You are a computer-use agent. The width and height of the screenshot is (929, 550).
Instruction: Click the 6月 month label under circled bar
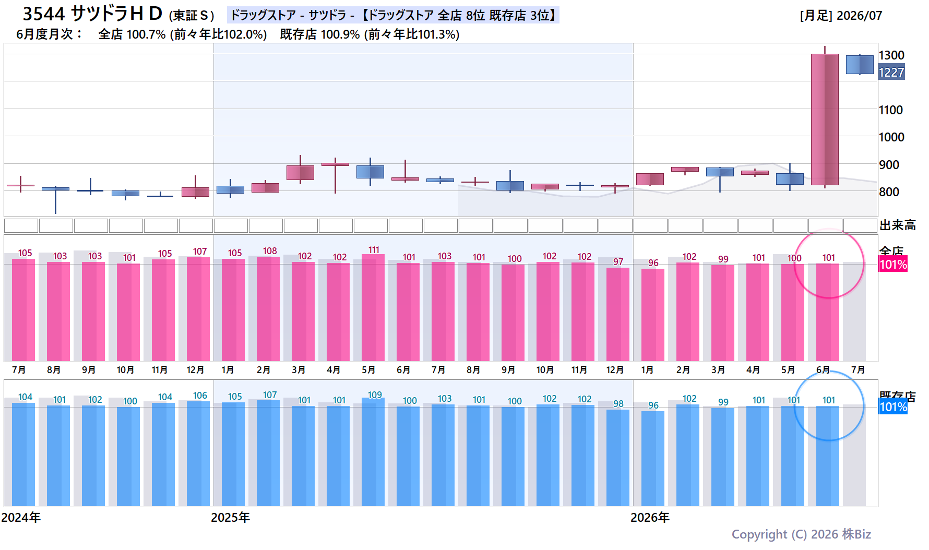point(823,370)
